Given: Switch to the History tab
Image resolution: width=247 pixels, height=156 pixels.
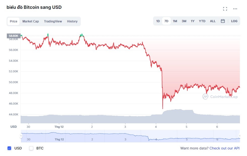Looking at the screenshot, I should (72, 21).
